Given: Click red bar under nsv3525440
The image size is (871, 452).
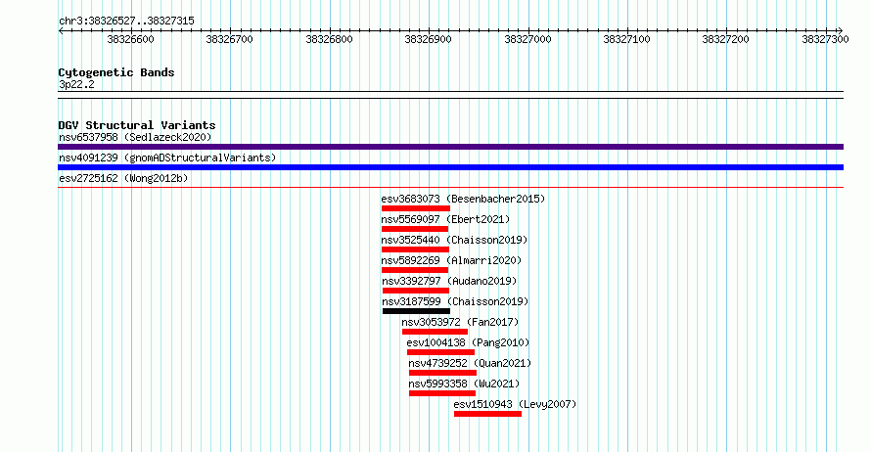Looking at the screenshot, I should click(415, 249).
